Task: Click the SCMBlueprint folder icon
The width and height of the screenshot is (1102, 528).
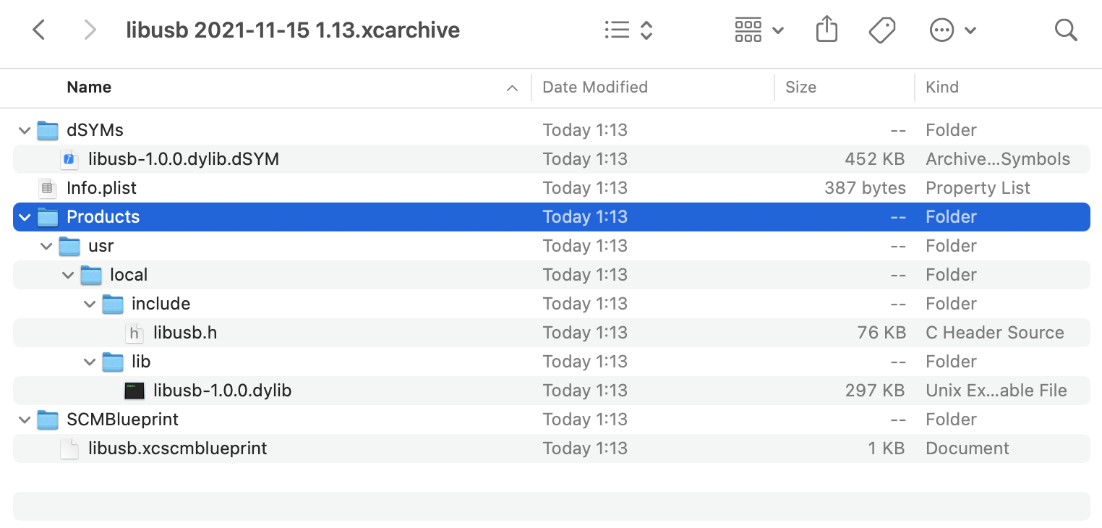Action: [48, 420]
